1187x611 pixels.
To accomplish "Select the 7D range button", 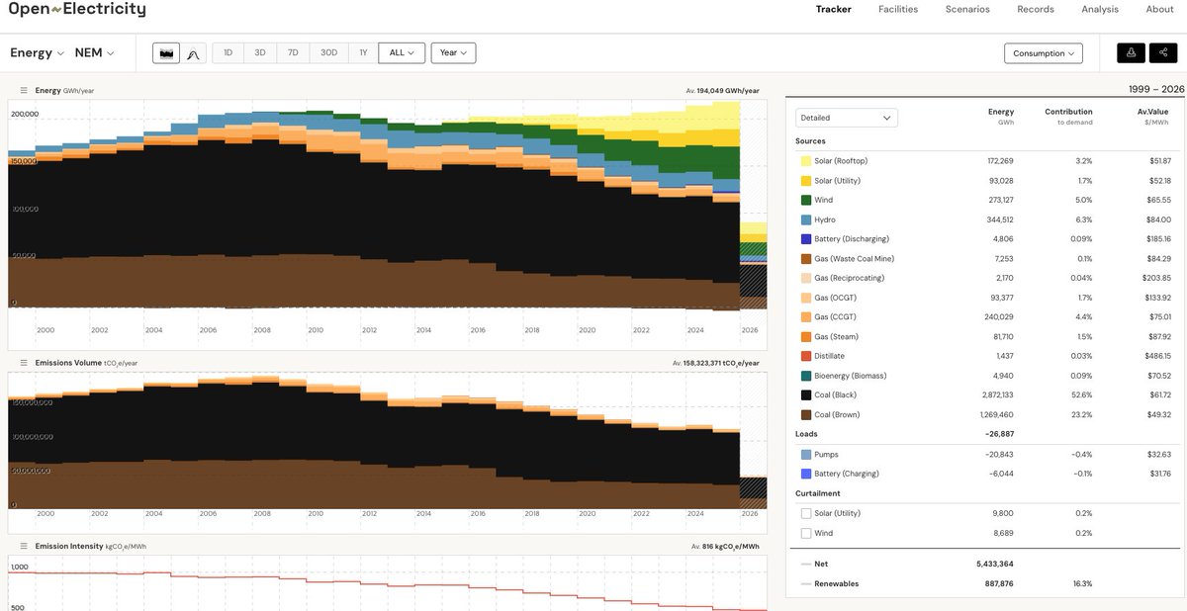I will pos(293,53).
